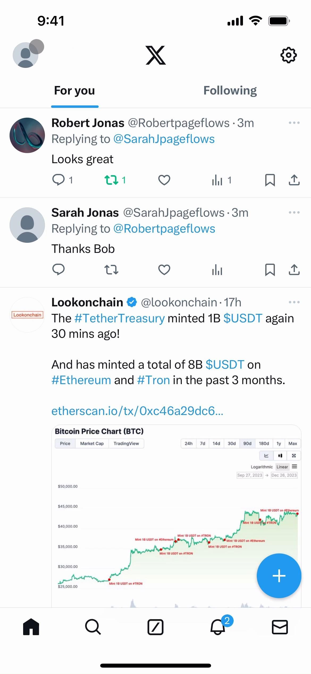Tap the blue compose post button
Viewport: 311px width, 674px height.
(279, 576)
